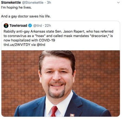The image size is (122, 119).
Task: Open the tweet options chevron menu
Action: pos(118,3)
